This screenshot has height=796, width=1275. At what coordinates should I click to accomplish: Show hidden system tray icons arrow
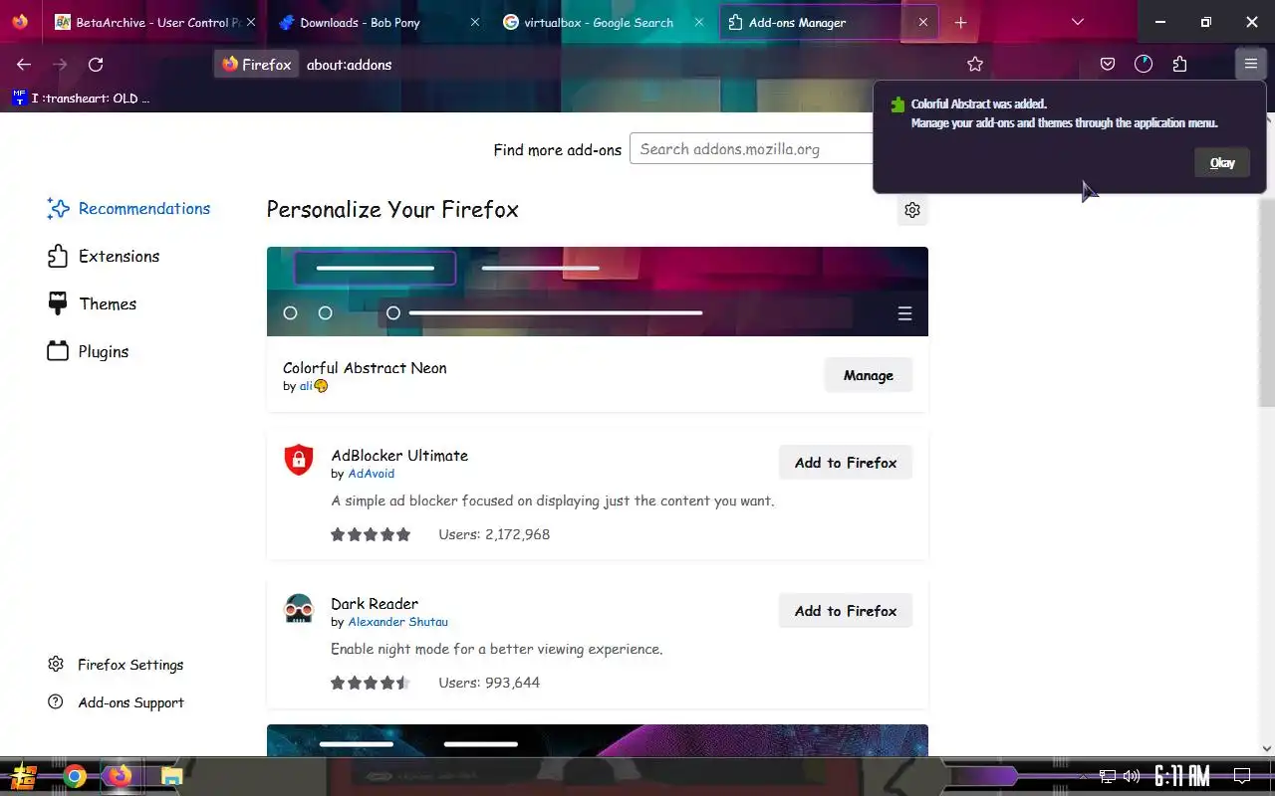click(1083, 776)
